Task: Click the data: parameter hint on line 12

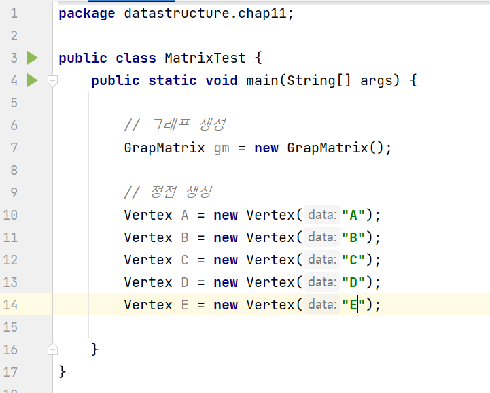Action: (x=322, y=260)
